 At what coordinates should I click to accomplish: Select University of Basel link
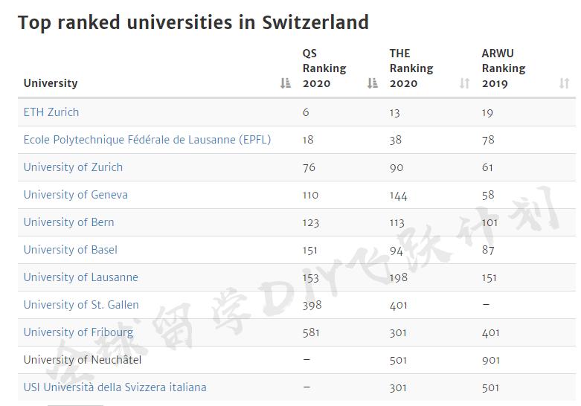click(x=70, y=250)
